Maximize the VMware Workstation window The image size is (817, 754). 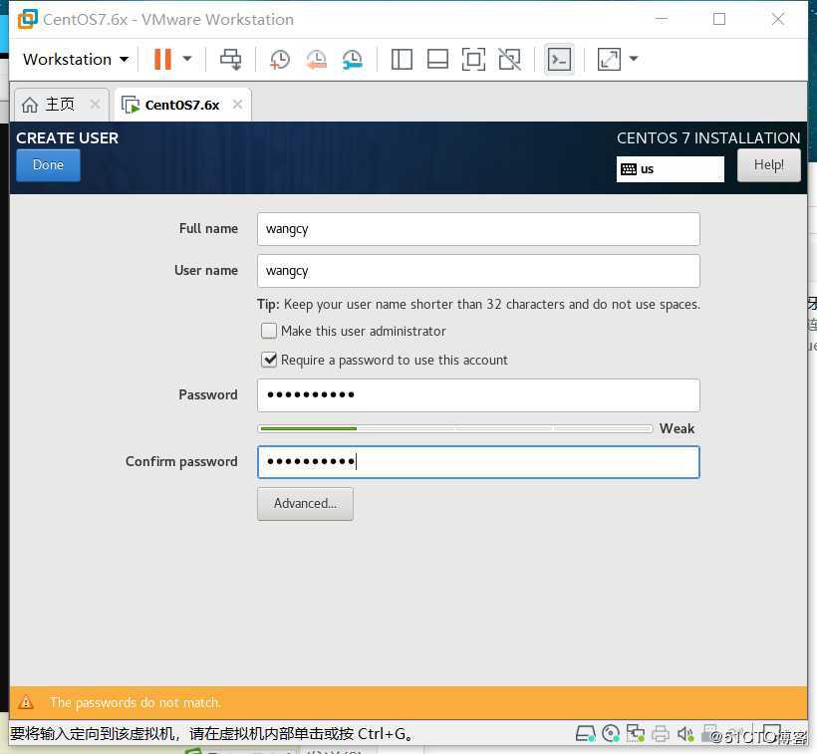click(719, 19)
